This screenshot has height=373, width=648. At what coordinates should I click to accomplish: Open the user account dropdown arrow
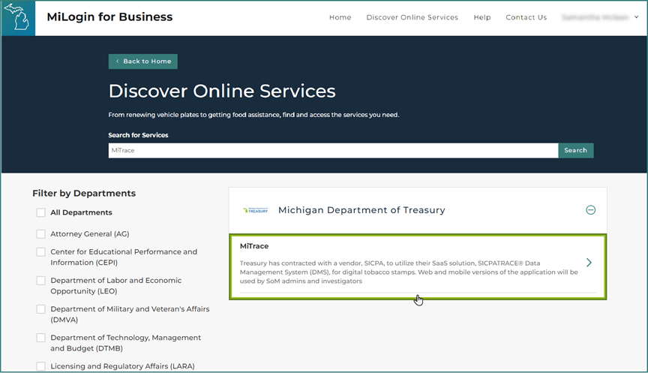pyautogui.click(x=637, y=17)
